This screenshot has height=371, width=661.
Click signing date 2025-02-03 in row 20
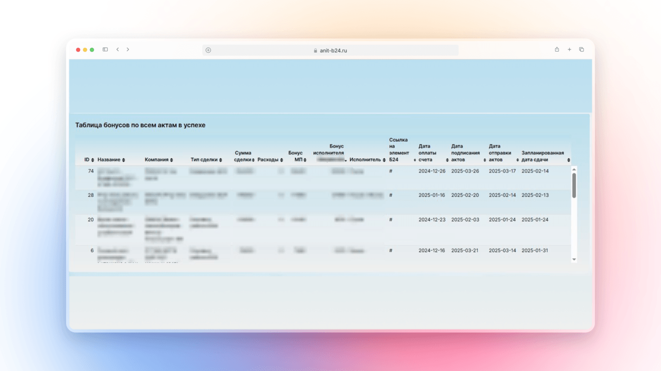[465, 220]
